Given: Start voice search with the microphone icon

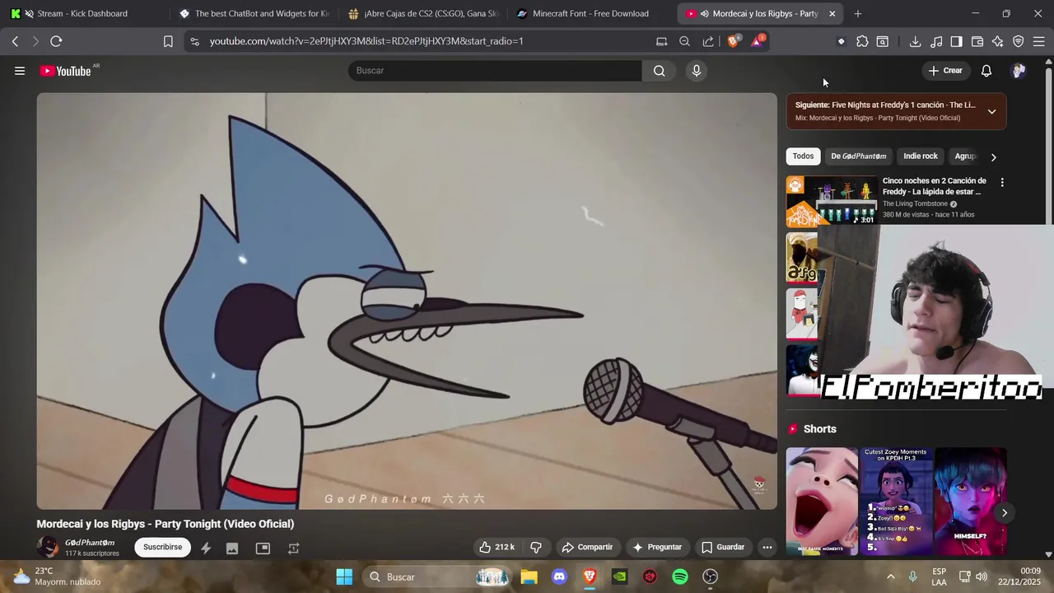Looking at the screenshot, I should click(697, 71).
